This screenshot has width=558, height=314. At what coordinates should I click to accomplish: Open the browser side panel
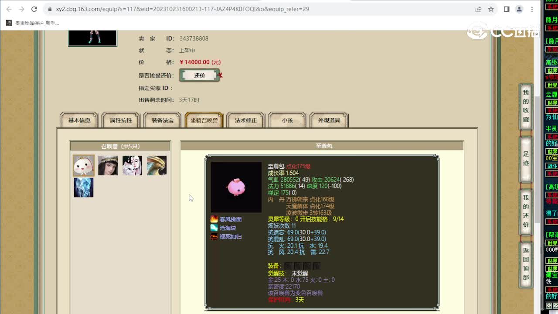(507, 9)
